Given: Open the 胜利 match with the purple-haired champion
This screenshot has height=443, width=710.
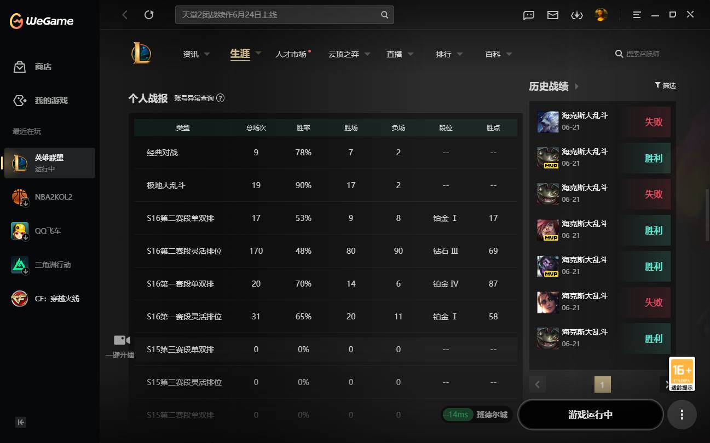Looking at the screenshot, I should [603, 266].
